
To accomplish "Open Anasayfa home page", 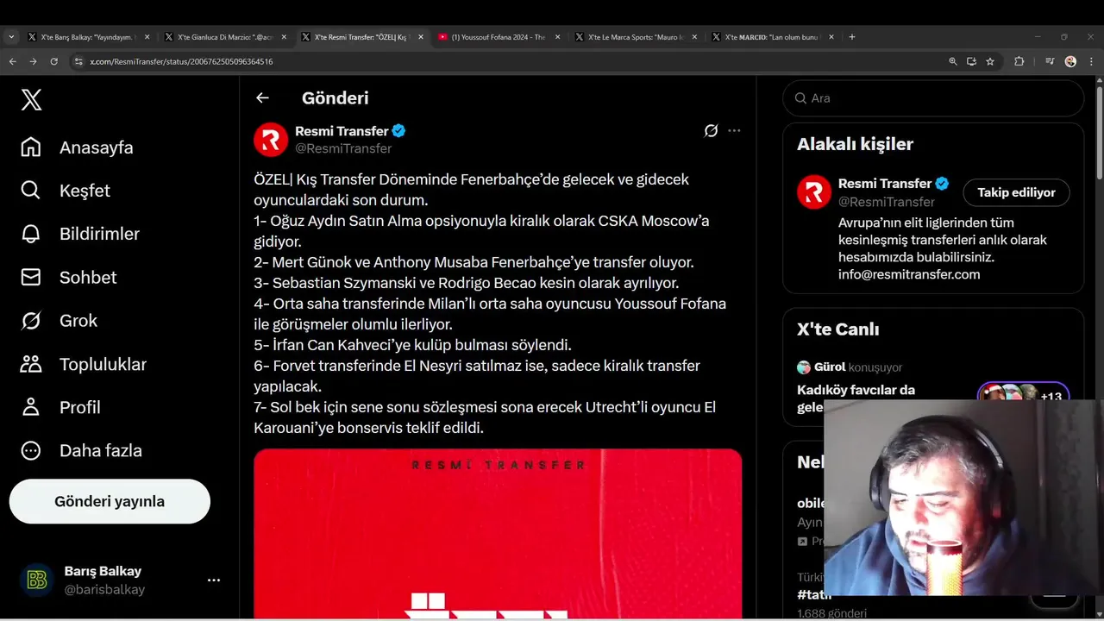I will (78, 147).
